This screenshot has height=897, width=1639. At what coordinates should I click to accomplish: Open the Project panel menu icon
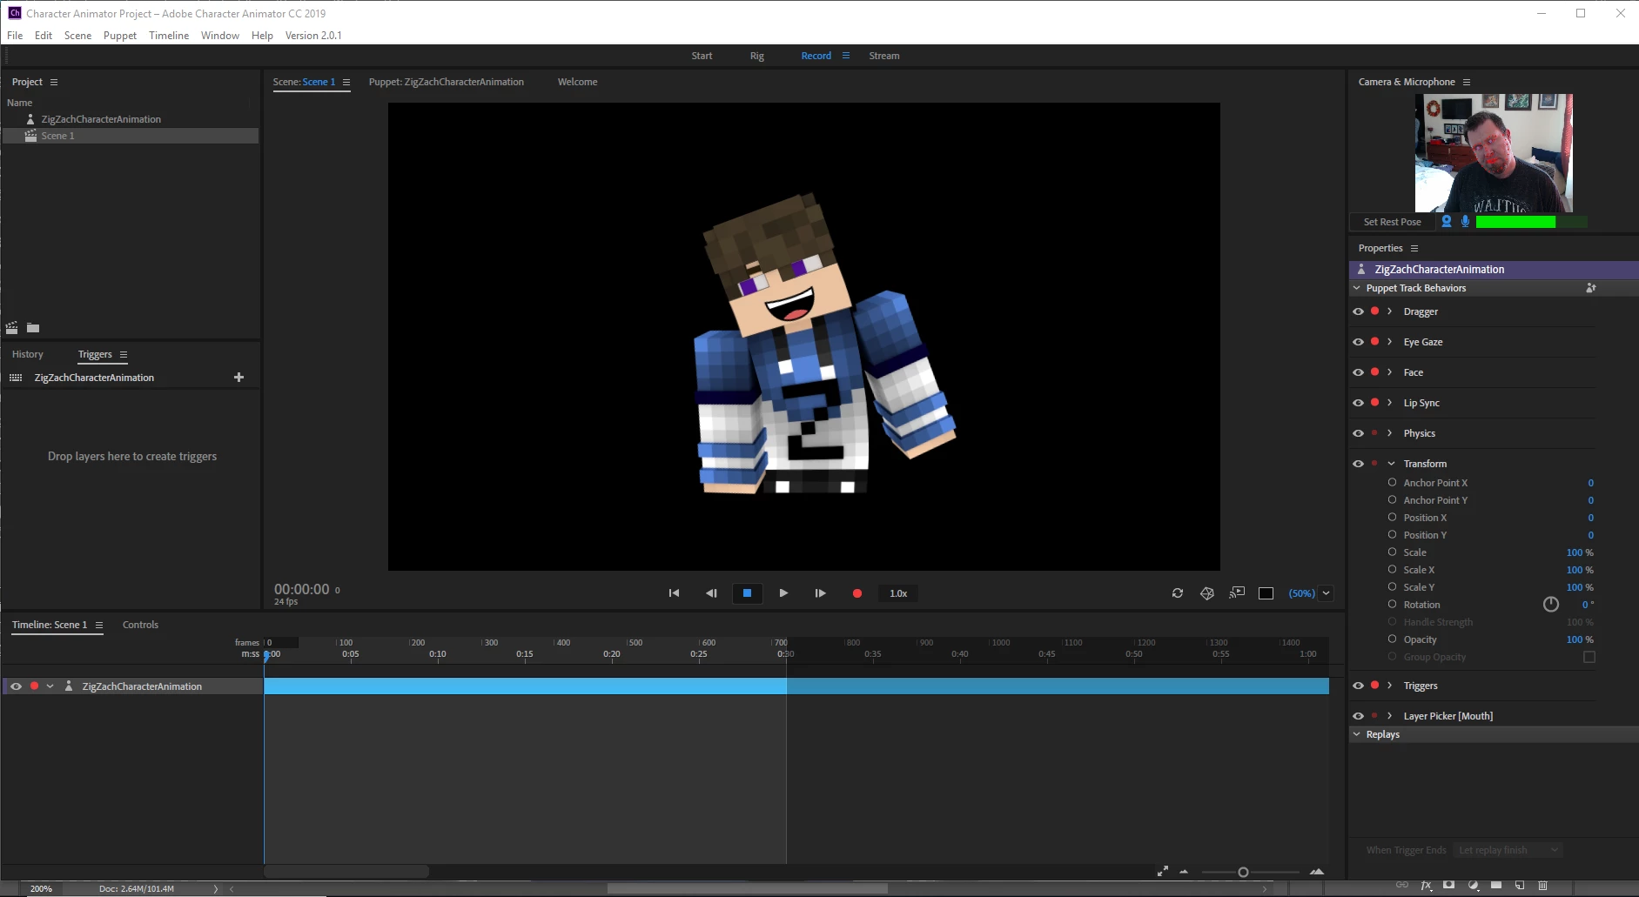pyautogui.click(x=54, y=82)
